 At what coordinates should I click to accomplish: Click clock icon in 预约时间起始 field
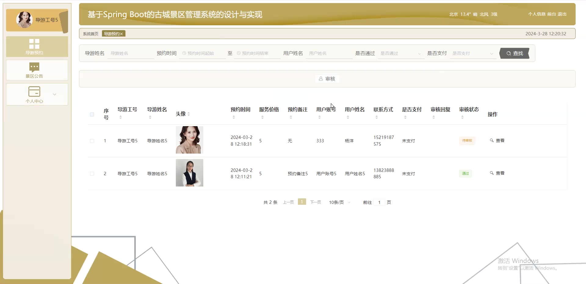pyautogui.click(x=184, y=53)
